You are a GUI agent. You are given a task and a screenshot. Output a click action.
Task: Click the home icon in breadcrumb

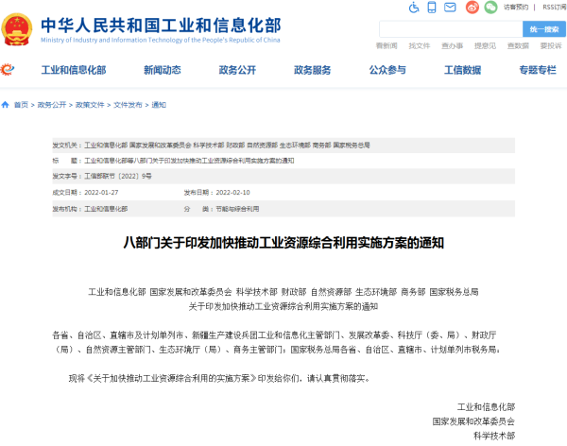point(7,105)
